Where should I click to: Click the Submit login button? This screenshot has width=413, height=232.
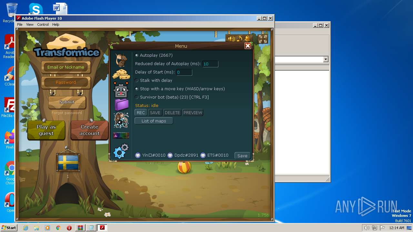pyautogui.click(x=67, y=102)
